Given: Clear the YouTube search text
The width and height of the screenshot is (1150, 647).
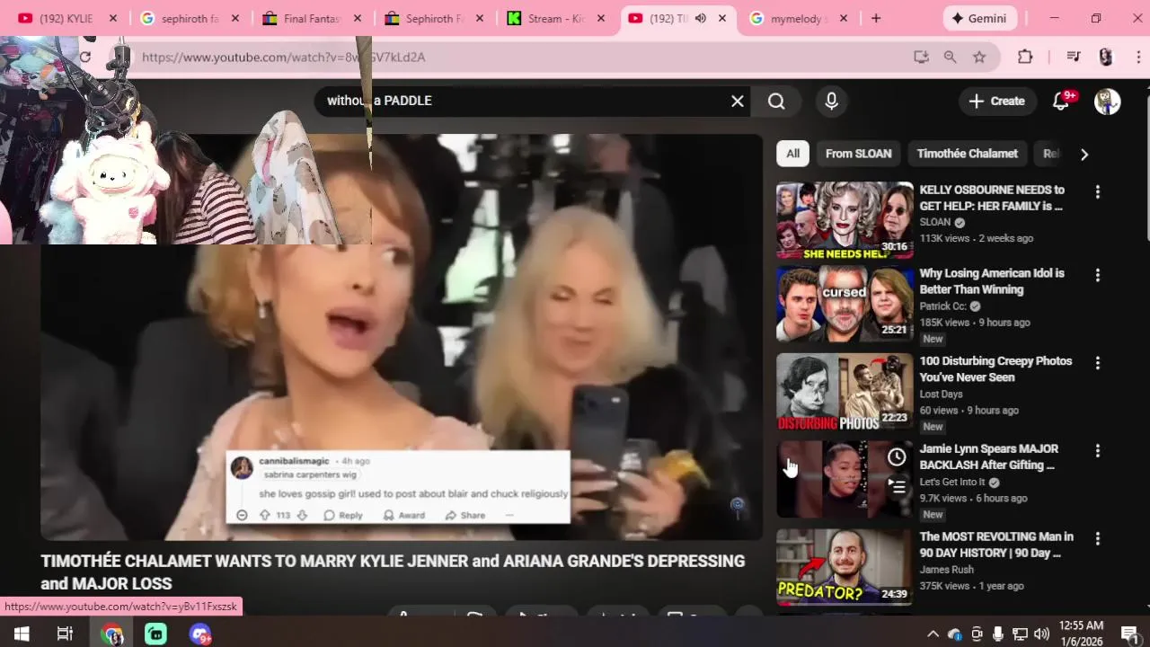Looking at the screenshot, I should [x=738, y=101].
